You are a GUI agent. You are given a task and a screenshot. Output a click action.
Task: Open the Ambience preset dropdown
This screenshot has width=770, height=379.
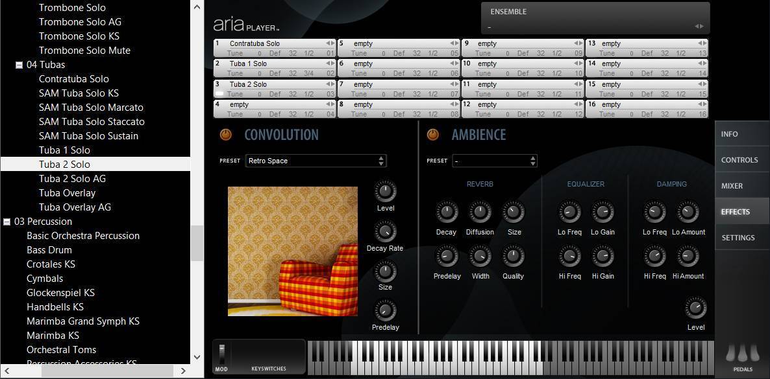[495, 161]
